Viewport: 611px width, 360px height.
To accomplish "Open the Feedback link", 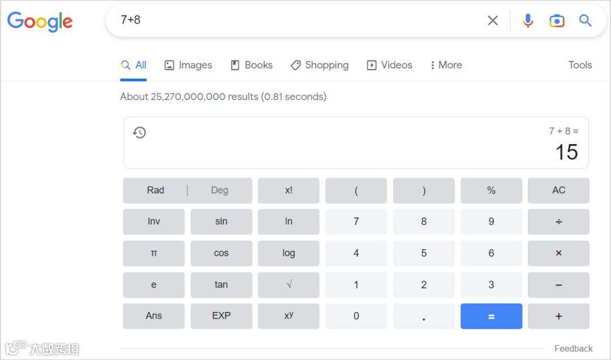I will coord(573,349).
